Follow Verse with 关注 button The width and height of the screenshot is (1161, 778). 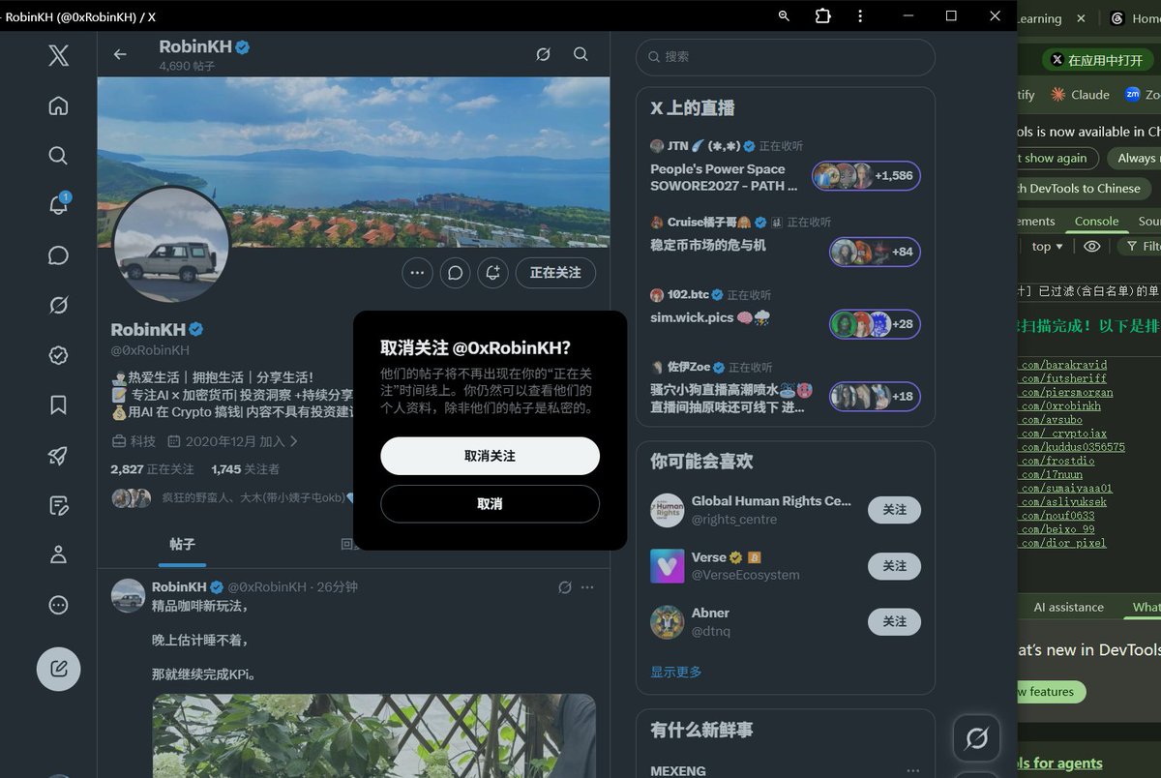[894, 566]
